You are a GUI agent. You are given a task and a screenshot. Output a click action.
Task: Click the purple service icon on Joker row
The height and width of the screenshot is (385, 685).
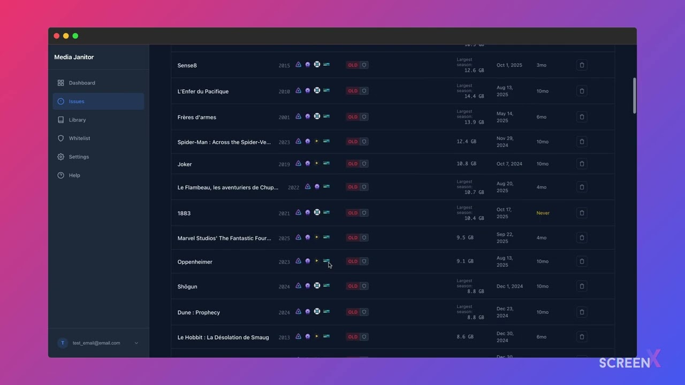308,164
